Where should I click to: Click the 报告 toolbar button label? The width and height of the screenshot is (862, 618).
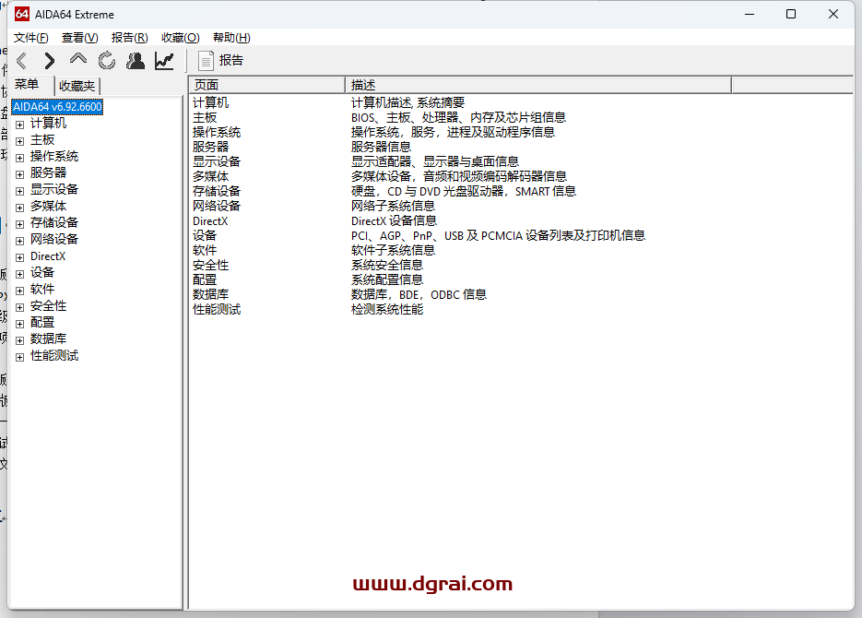pos(230,61)
